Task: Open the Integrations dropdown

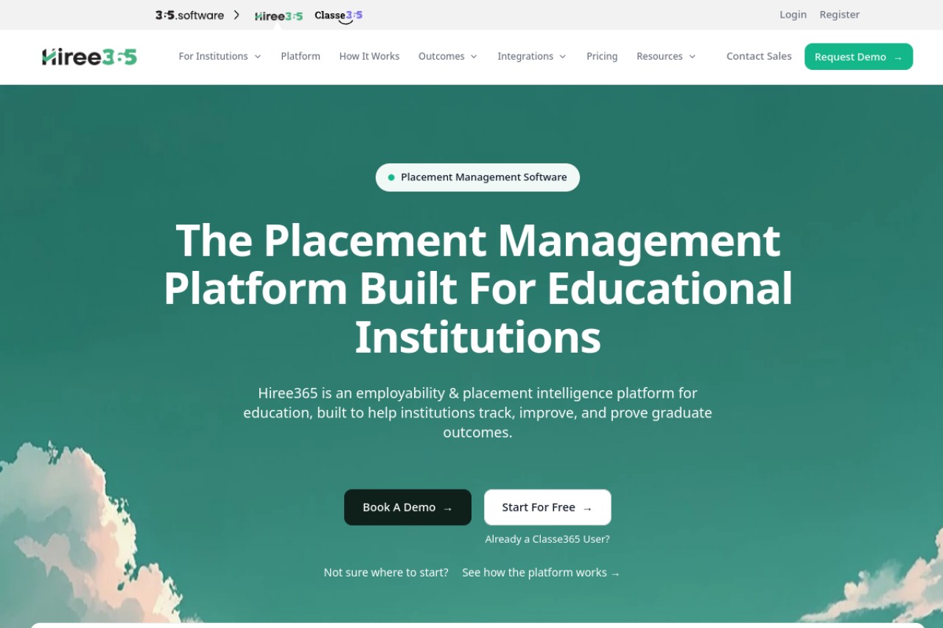Action: point(532,57)
